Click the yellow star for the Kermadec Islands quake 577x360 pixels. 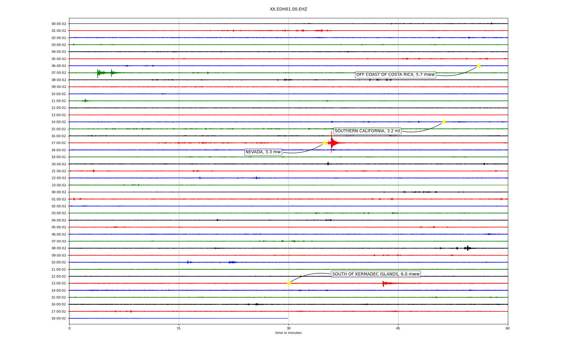(x=288, y=283)
